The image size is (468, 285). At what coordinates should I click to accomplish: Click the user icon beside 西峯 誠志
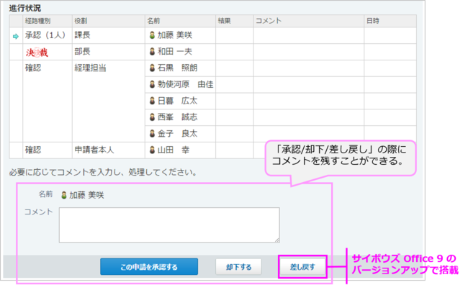[152, 117]
